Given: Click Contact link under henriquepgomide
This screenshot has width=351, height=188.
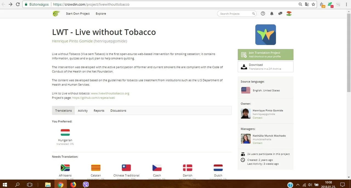Looking at the screenshot, I should click(x=257, y=118).
